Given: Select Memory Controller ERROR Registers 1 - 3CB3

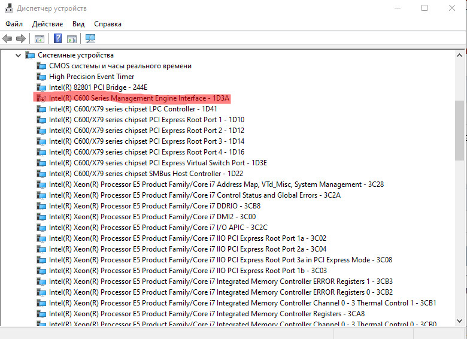Looking at the screenshot, I should tap(221, 282).
